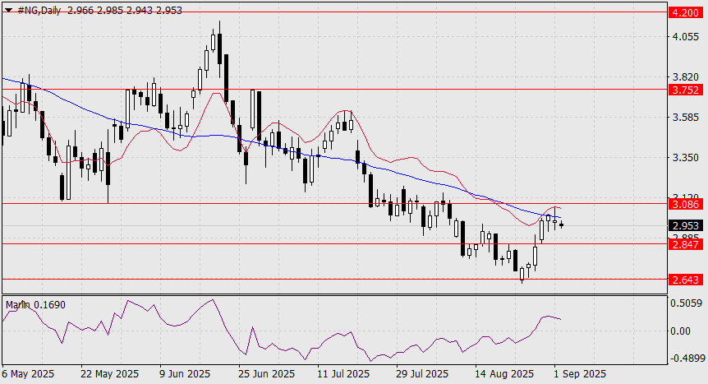Select the 2.643 support level label

point(686,280)
